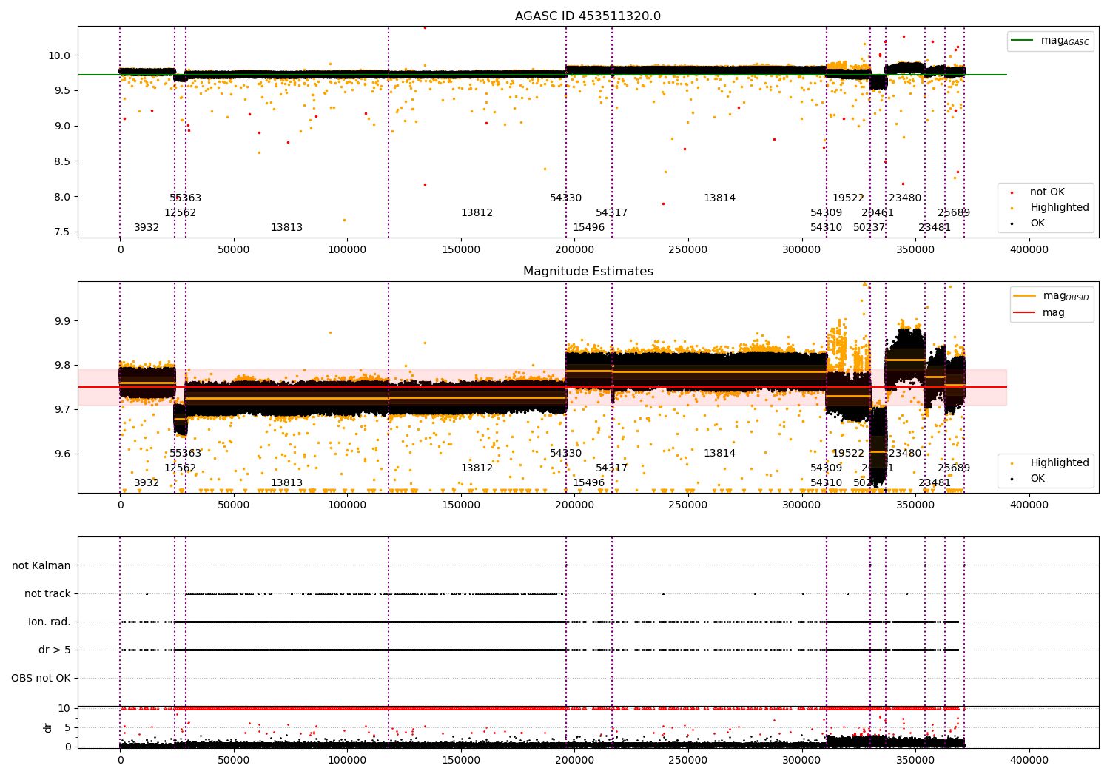Click the 5 tick on the dr axis
The image size is (1110, 777).
67,728
